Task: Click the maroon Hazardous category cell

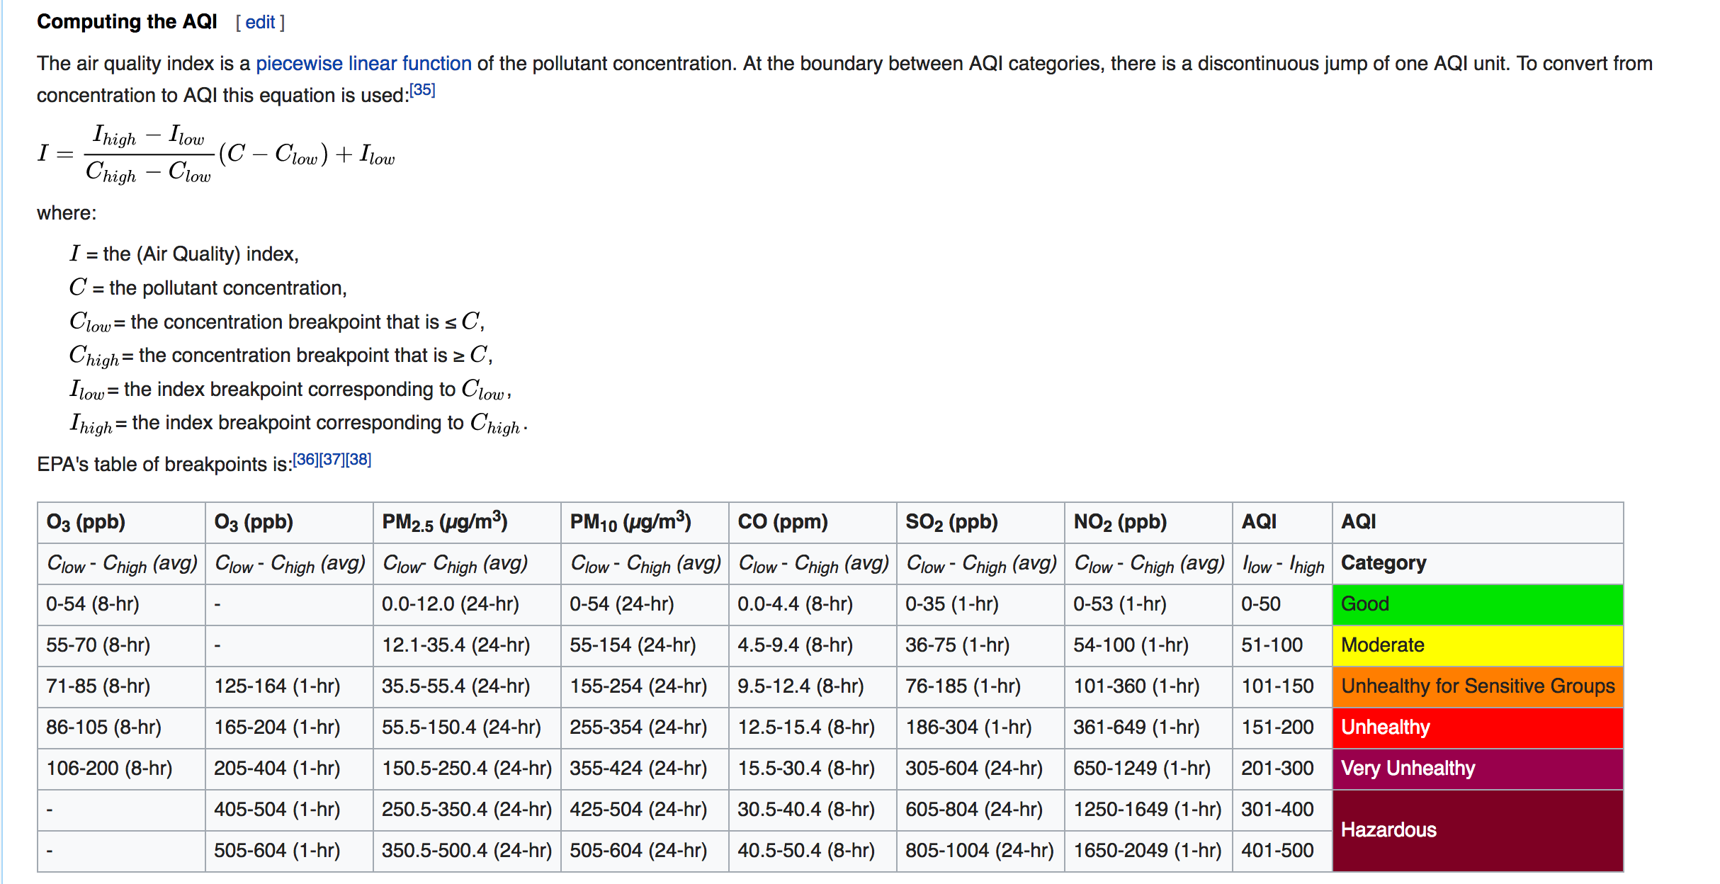Action: pos(1477,830)
